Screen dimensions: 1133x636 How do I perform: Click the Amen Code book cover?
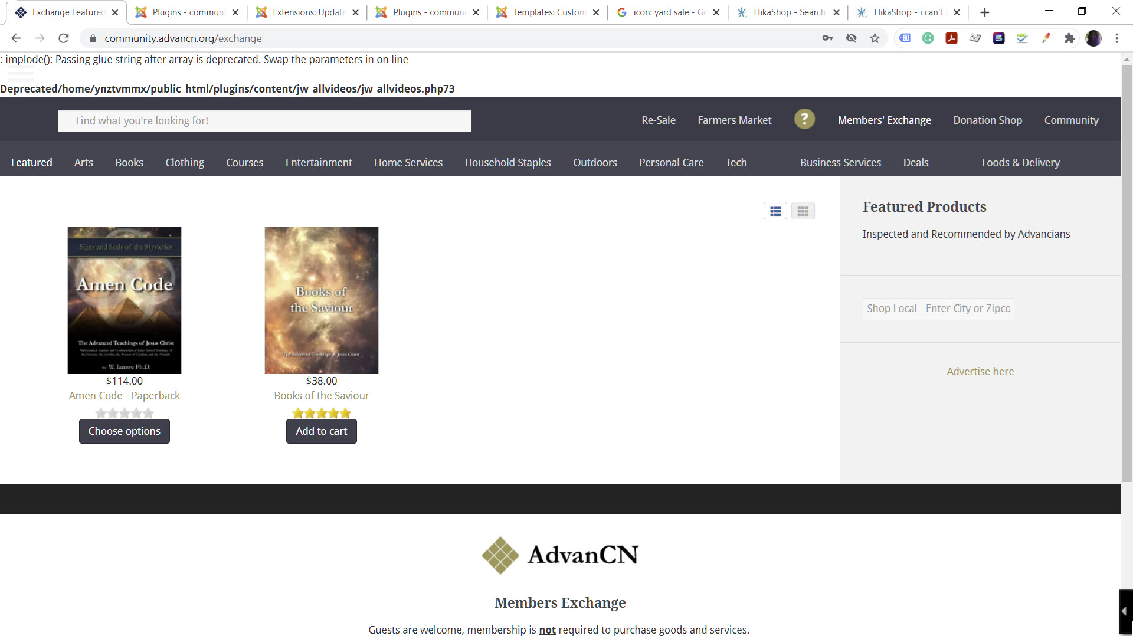[x=125, y=300]
